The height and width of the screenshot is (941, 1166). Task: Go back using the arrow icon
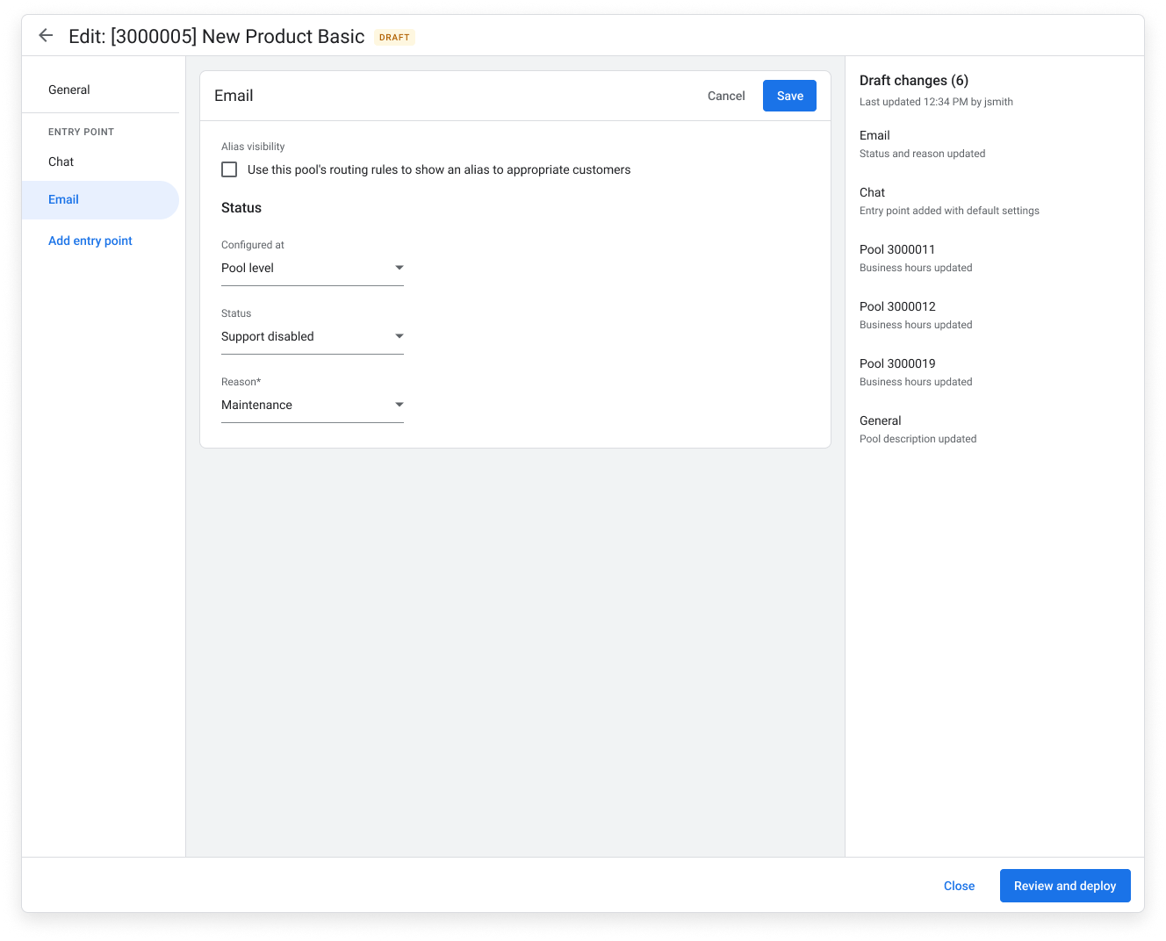coord(46,36)
